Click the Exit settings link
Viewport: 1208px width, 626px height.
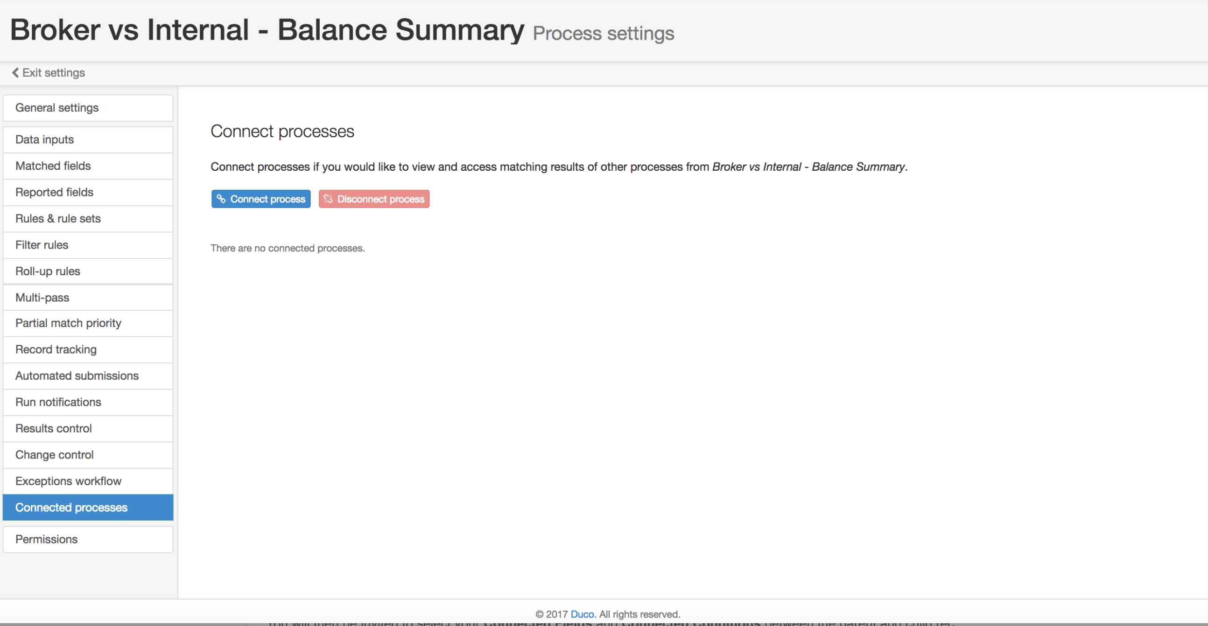point(48,73)
